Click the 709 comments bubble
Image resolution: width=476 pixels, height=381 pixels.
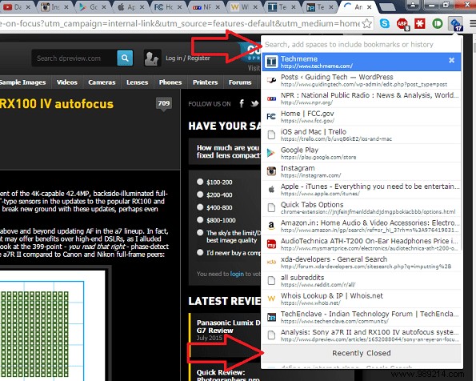pos(164,103)
